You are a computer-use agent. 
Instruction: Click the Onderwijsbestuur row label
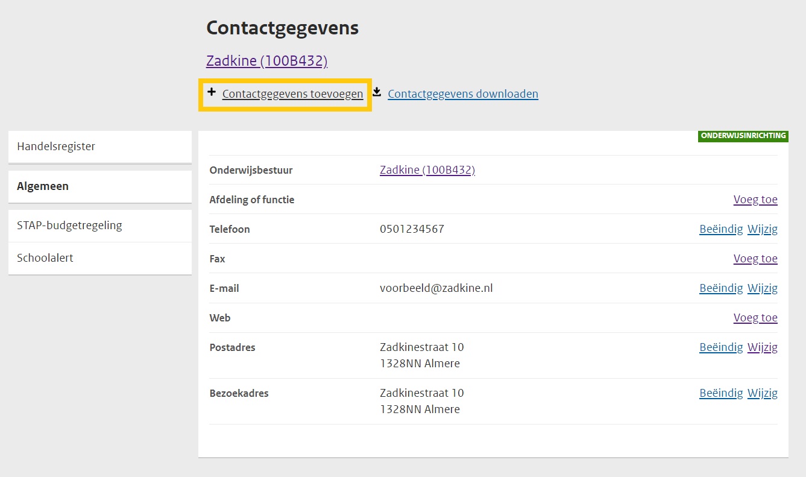(x=251, y=170)
